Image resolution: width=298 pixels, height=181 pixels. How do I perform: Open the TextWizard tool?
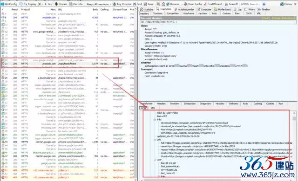(x=213, y=4)
